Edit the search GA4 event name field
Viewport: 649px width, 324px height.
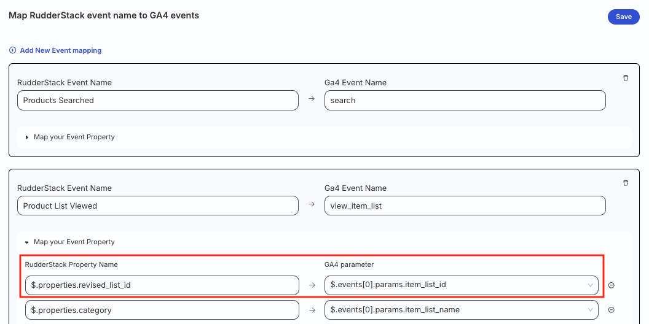tap(465, 101)
